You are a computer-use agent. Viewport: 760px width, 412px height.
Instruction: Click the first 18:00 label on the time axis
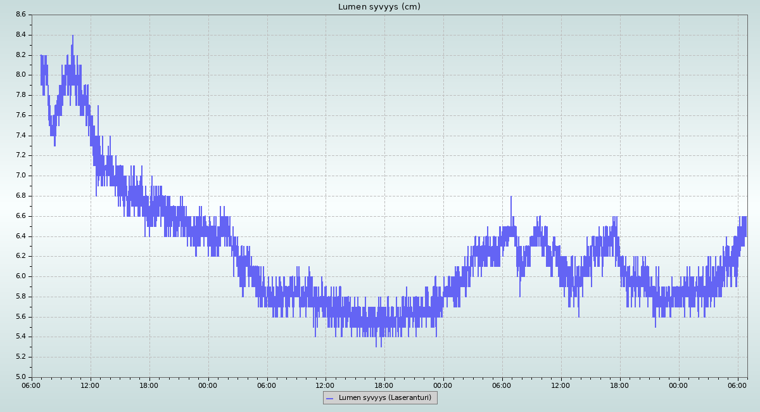(149, 385)
